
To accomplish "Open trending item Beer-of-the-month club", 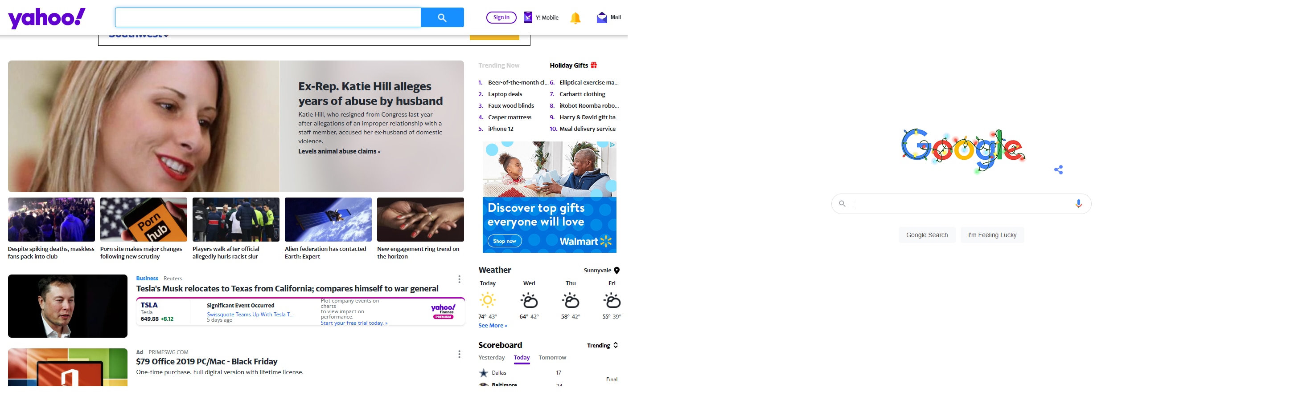I will pyautogui.click(x=518, y=83).
